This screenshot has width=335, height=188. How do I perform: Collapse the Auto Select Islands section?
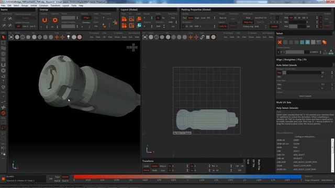[x=286, y=65]
